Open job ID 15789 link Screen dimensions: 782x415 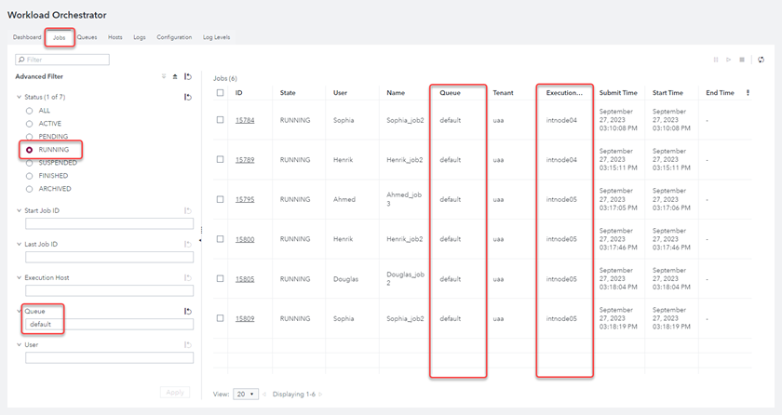coord(245,160)
